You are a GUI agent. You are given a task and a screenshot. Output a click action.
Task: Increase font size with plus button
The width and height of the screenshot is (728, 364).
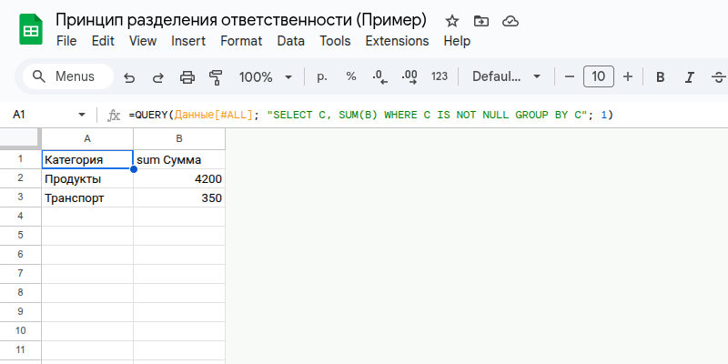click(x=628, y=76)
